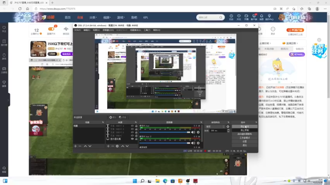Open OBS 视图(V) menu
330x185 pixels.
(x=96, y=30)
